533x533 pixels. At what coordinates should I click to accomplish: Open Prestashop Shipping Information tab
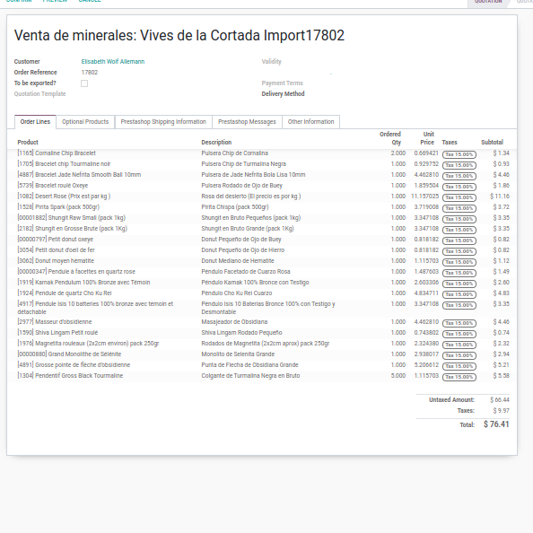click(x=163, y=122)
